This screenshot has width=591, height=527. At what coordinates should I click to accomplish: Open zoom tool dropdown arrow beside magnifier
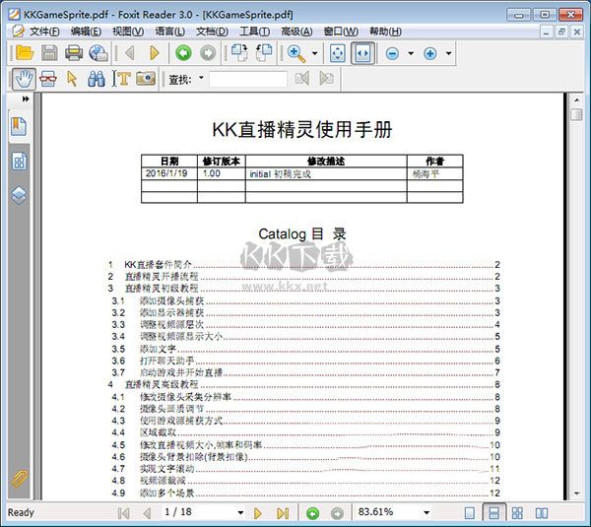pos(315,53)
